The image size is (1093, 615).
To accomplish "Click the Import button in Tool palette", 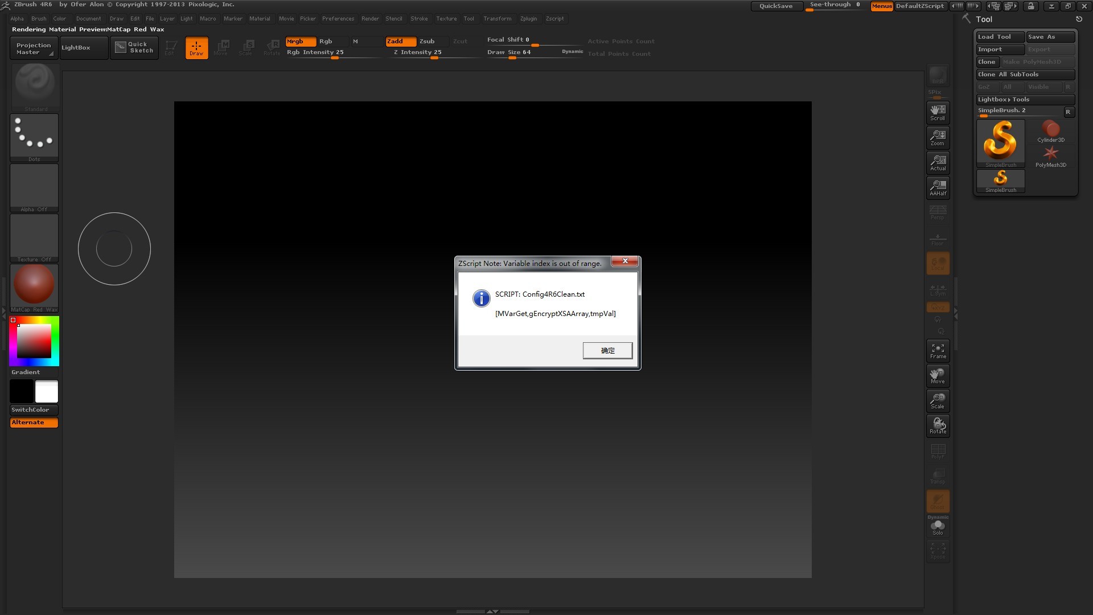I will point(1000,50).
